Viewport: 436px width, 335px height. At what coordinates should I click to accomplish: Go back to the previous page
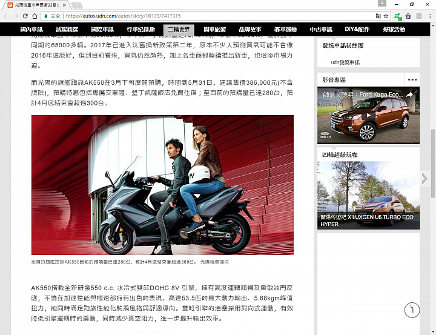point(6,16)
